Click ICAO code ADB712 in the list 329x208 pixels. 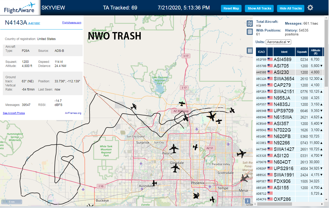261,193
